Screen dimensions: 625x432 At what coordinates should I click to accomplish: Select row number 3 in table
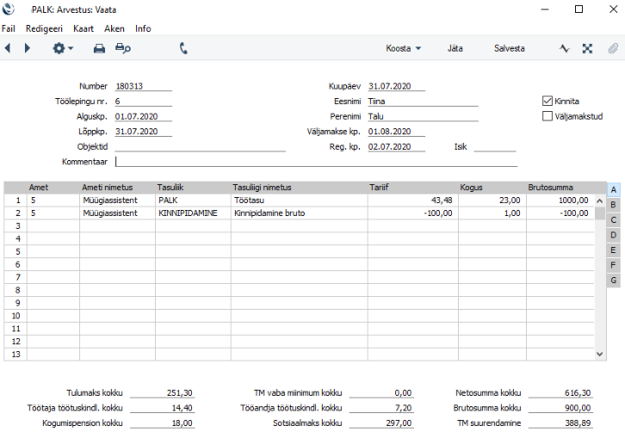(x=16, y=226)
